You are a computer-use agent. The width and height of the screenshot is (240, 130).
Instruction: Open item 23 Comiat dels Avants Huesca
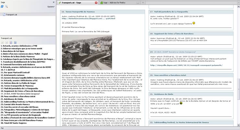[15, 104]
